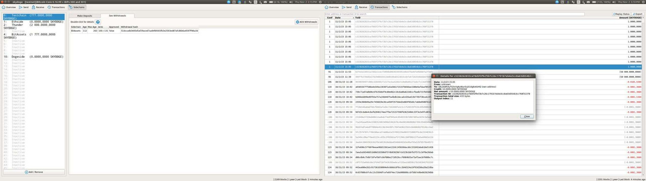Select the Send toolbar icon in left window
This screenshot has height=181, width=646.
[x=24, y=8]
